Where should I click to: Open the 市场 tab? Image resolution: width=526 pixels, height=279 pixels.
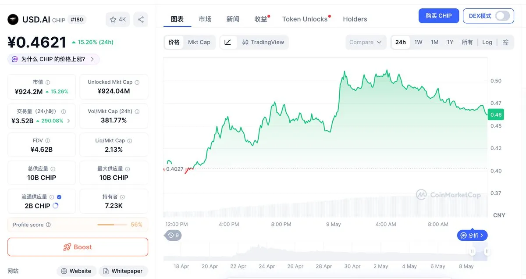pyautogui.click(x=205, y=19)
